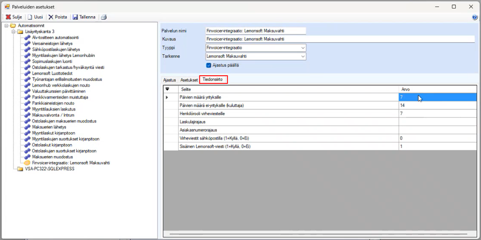Open help via the blue question mark icon
Viewport: 481px width, 240px height.
475,17
